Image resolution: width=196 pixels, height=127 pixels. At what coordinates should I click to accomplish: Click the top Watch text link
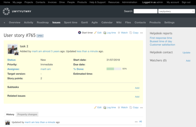coord(124,33)
